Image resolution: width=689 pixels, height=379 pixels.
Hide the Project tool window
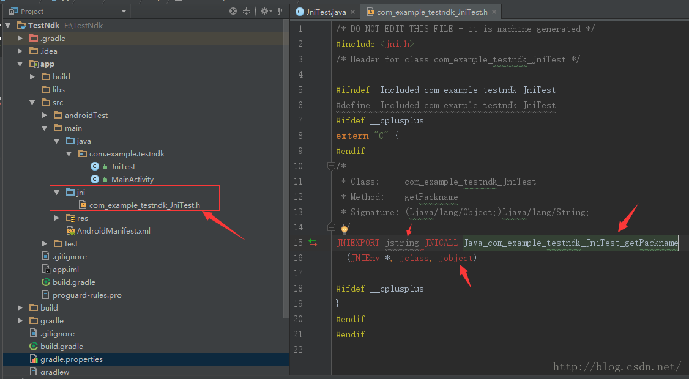point(280,12)
